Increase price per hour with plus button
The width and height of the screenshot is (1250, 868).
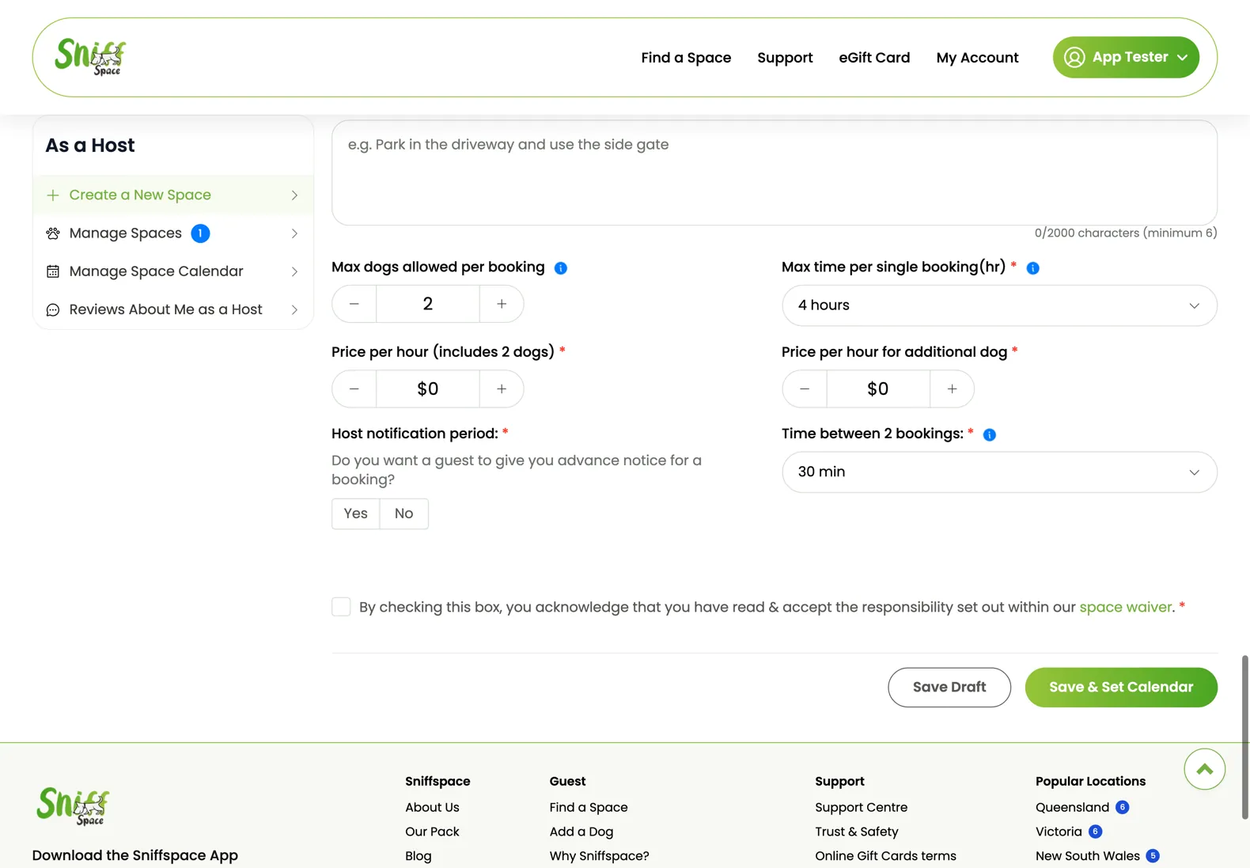(502, 389)
